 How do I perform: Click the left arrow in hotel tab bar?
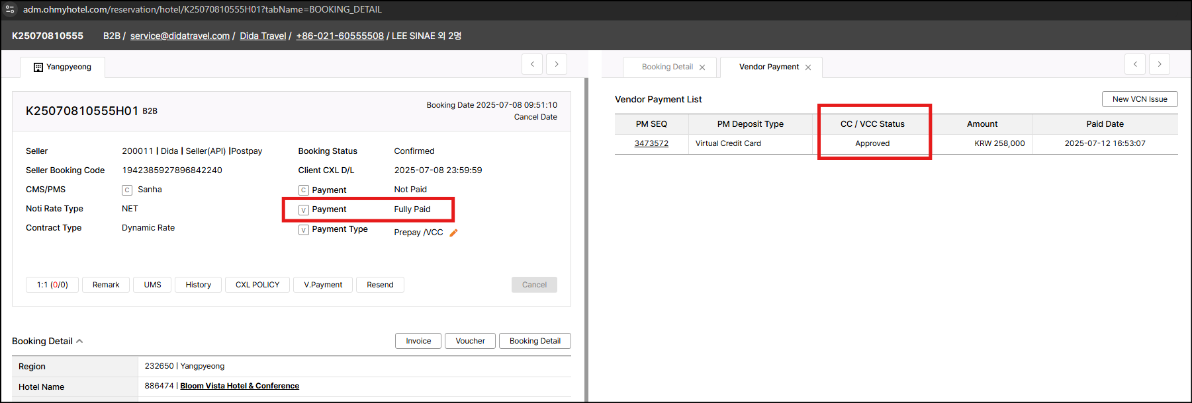click(532, 64)
